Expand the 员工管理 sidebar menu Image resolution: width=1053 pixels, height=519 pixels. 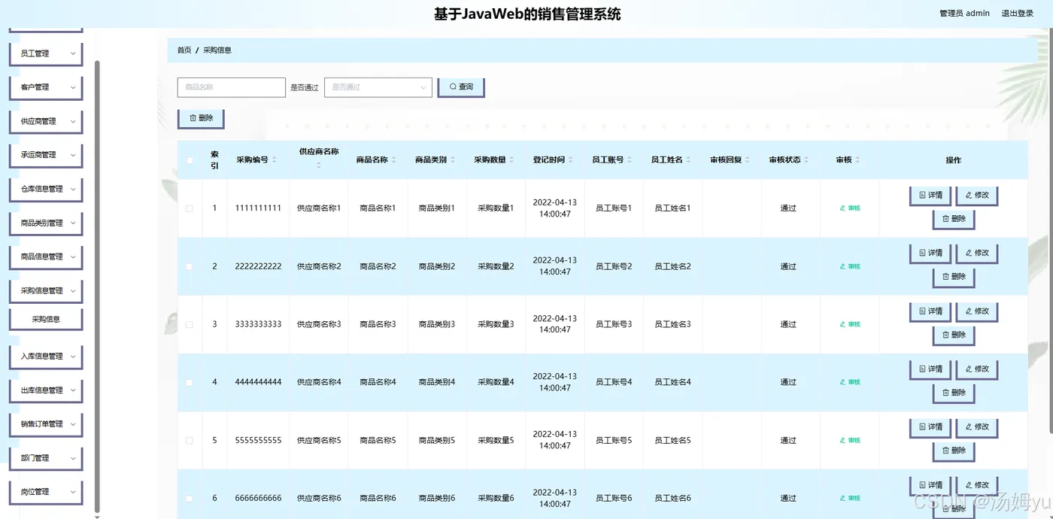tap(46, 53)
